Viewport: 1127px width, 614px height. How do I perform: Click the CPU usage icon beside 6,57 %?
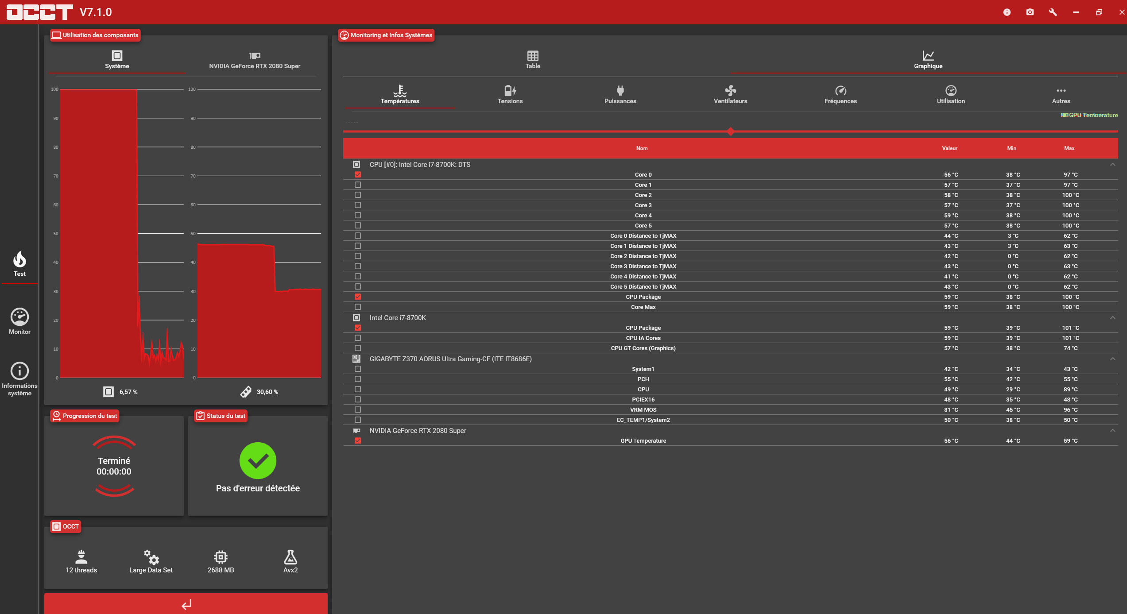(108, 392)
